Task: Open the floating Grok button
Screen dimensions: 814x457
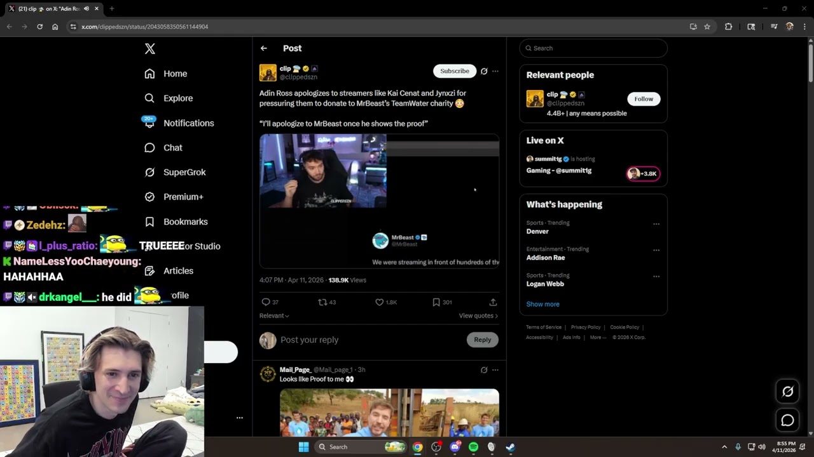Action: point(787,392)
